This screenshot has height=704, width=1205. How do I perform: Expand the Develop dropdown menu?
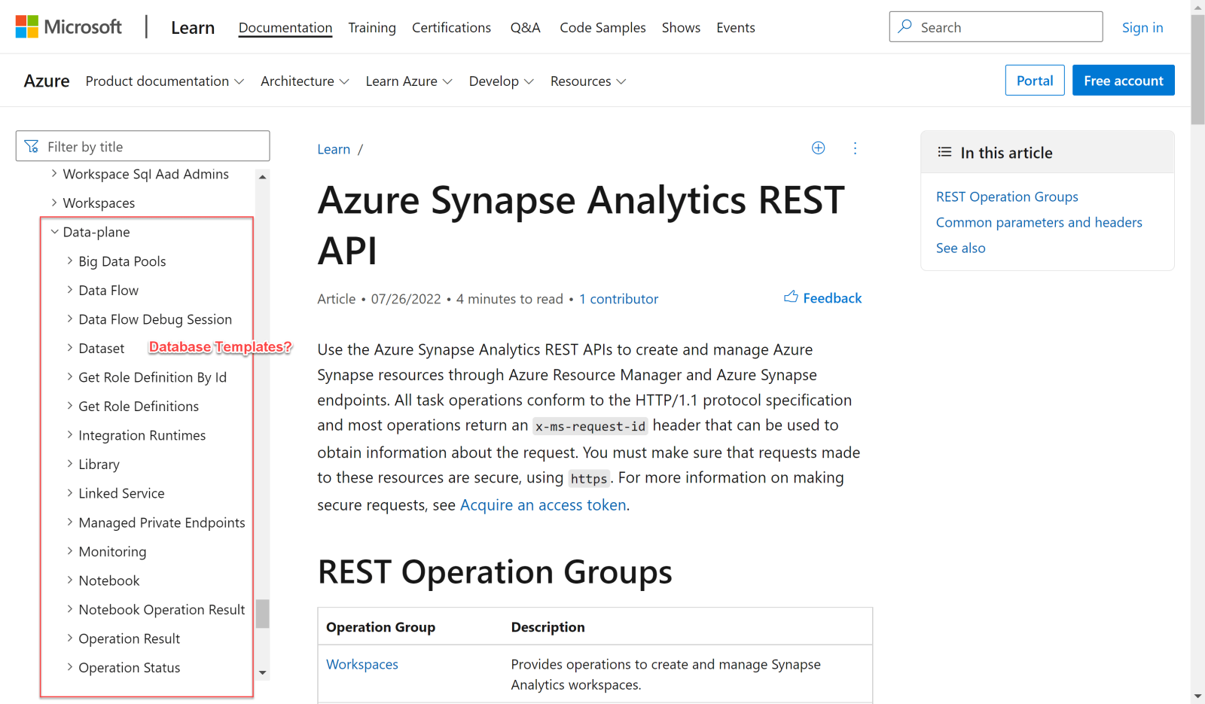(x=502, y=81)
